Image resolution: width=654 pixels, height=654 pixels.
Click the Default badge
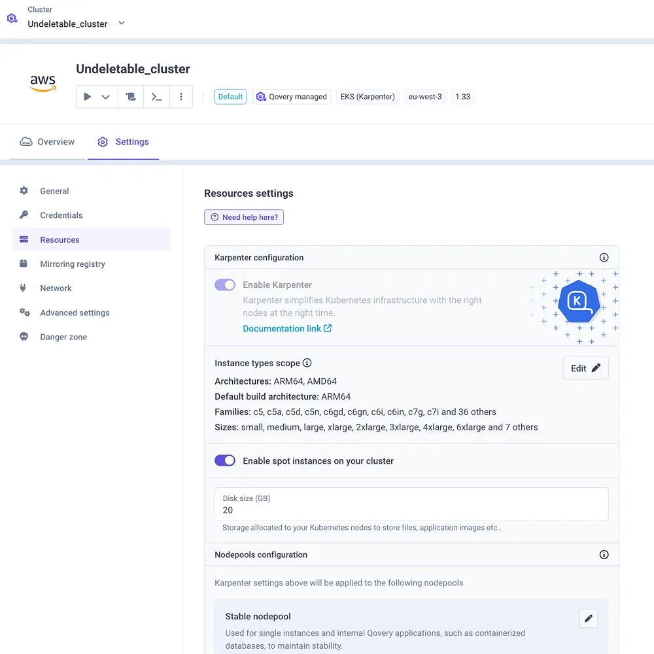click(230, 97)
